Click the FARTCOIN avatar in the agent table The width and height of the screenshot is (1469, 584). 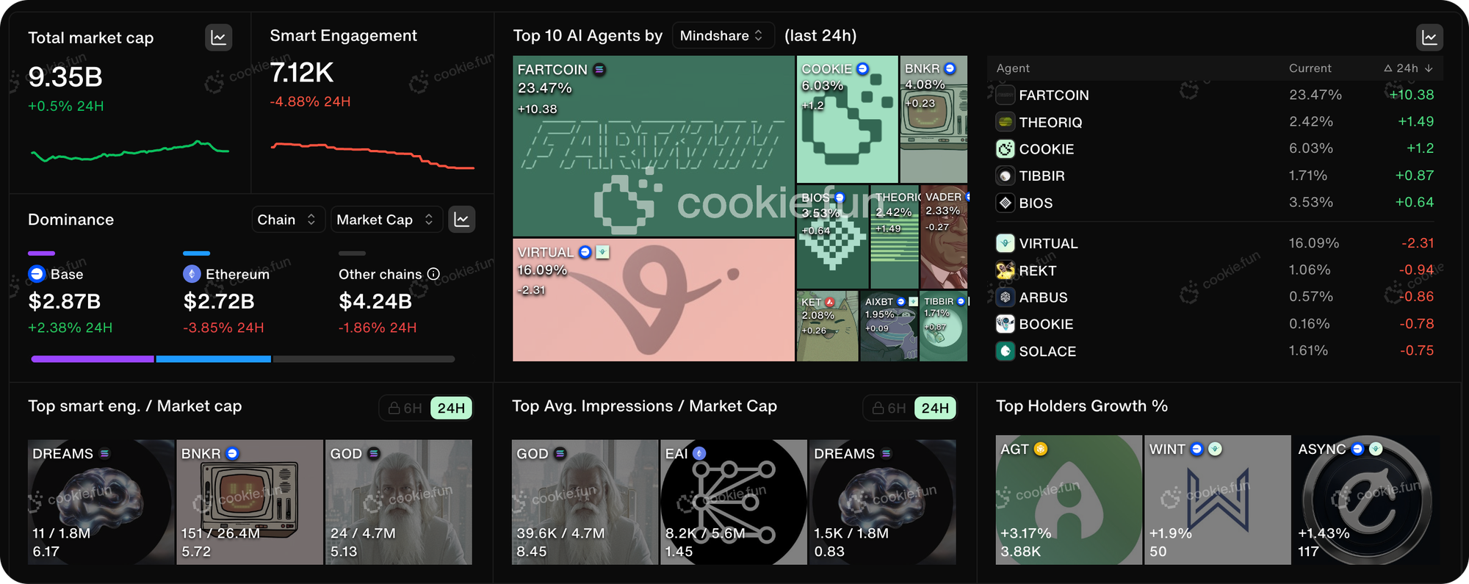tap(1006, 95)
